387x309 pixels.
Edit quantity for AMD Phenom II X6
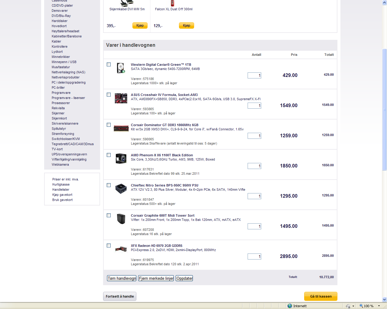pos(254,166)
